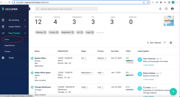Click the RC avatar for Reiley Callahan
180x97 pixels.
pyautogui.click(x=140, y=74)
